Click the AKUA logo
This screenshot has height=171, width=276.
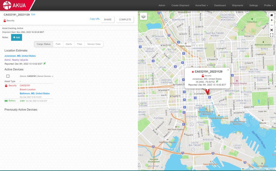pyautogui.click(x=15, y=5)
